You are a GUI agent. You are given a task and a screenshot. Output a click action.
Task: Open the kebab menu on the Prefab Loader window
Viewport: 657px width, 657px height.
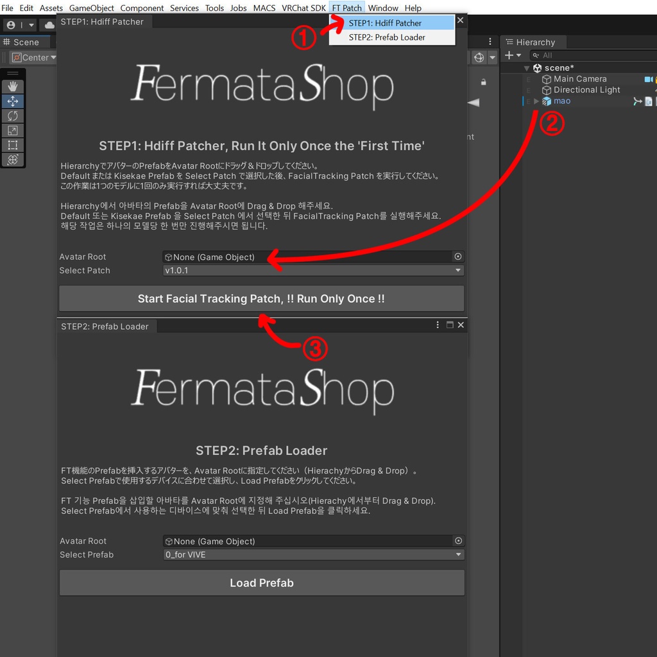438,325
